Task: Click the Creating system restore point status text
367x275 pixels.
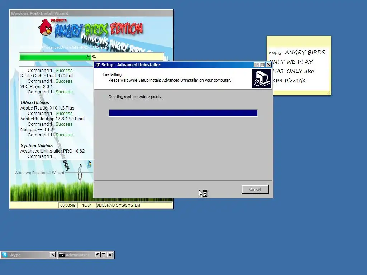Action: tap(136, 97)
